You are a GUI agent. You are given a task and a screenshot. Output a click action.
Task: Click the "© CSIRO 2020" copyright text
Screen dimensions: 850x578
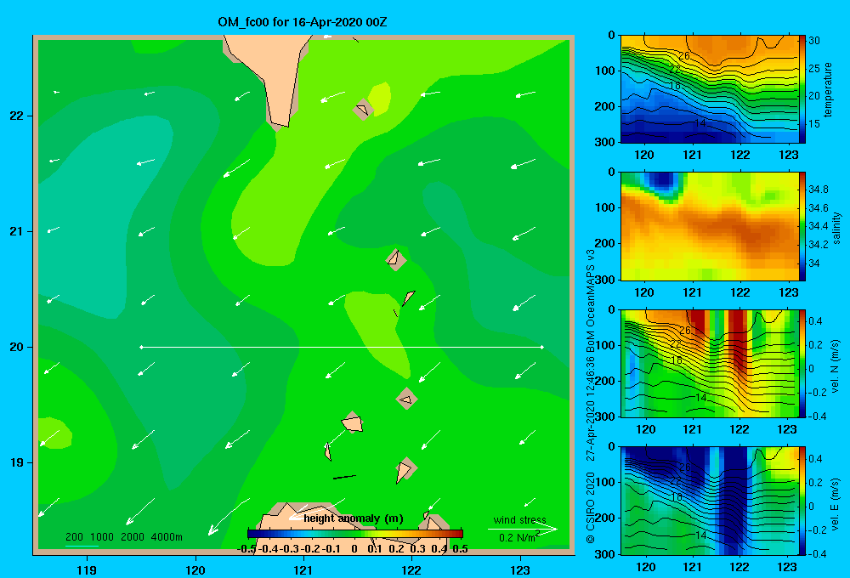pos(591,507)
